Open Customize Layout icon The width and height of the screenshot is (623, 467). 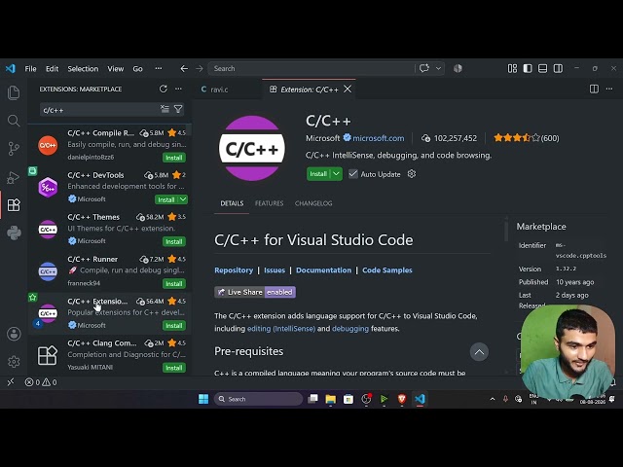512,69
